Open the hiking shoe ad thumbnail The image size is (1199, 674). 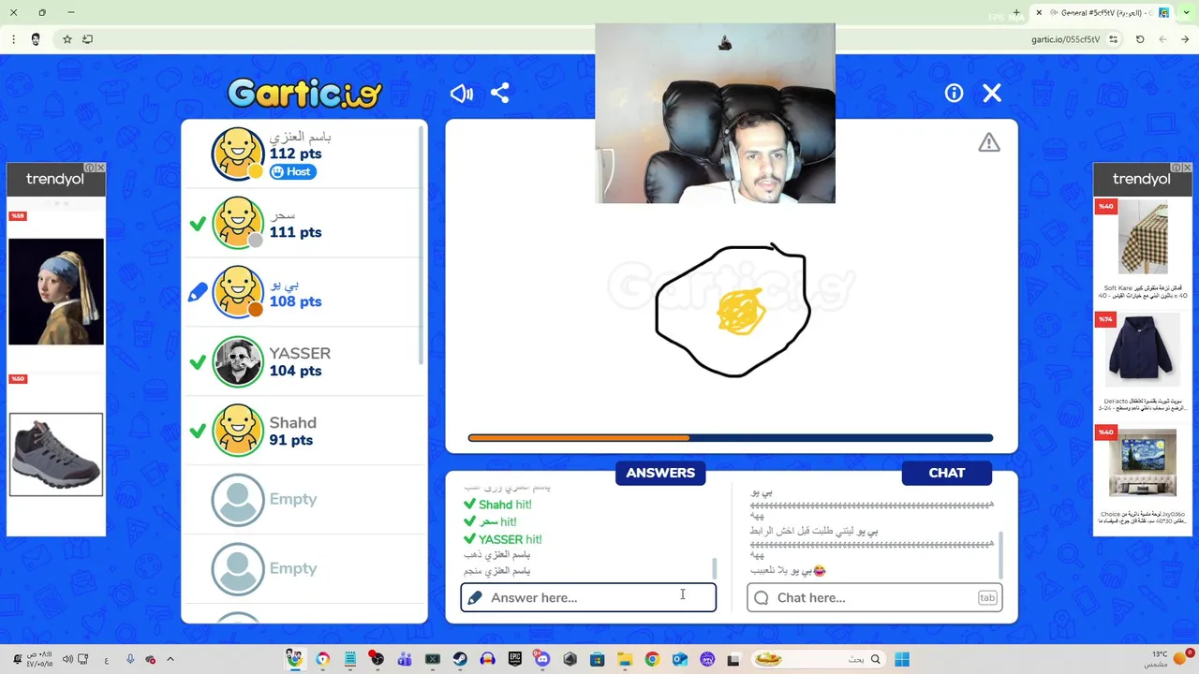coord(56,455)
